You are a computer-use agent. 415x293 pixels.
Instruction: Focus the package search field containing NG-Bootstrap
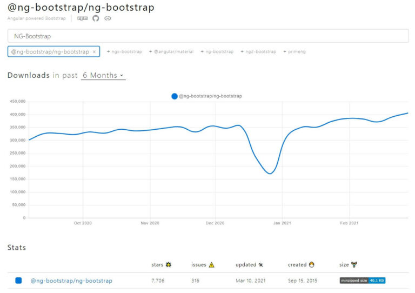(207, 36)
